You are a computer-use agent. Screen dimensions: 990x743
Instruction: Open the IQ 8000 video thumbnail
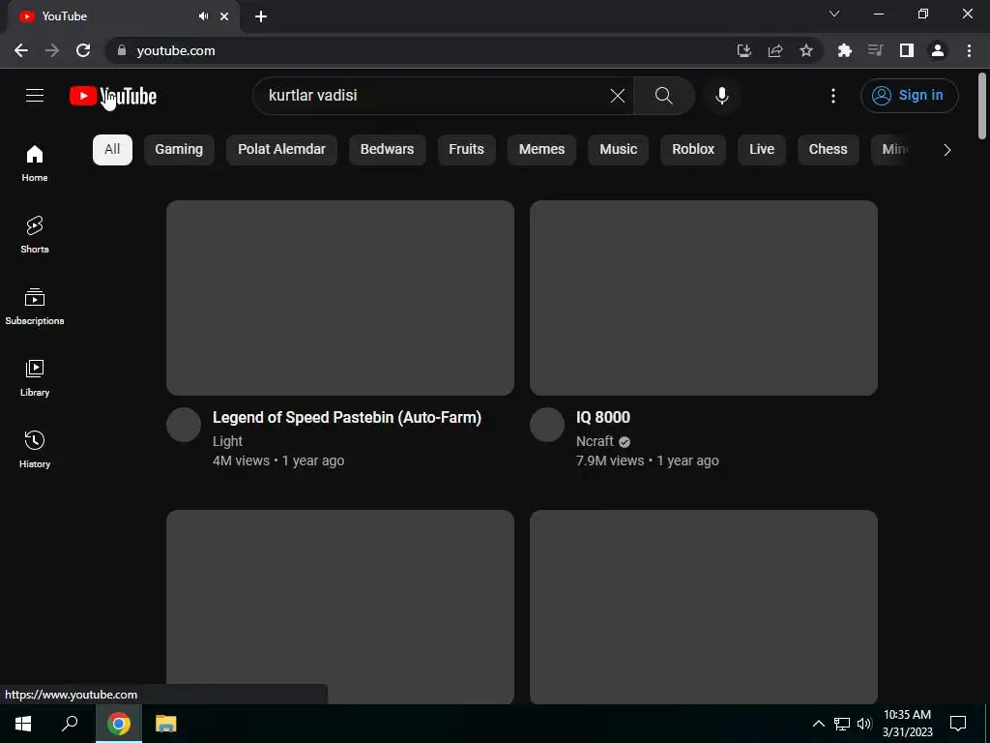point(704,298)
